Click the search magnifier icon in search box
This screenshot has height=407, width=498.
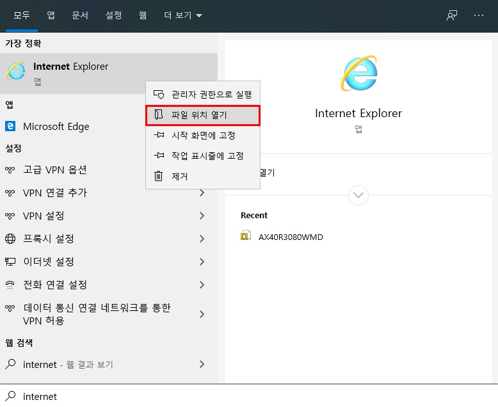pyautogui.click(x=10, y=396)
